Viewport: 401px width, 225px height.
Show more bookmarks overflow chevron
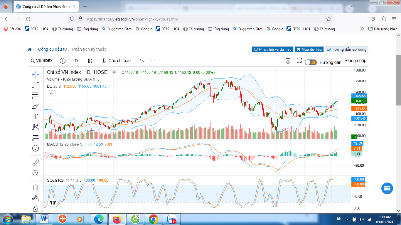[362, 29]
